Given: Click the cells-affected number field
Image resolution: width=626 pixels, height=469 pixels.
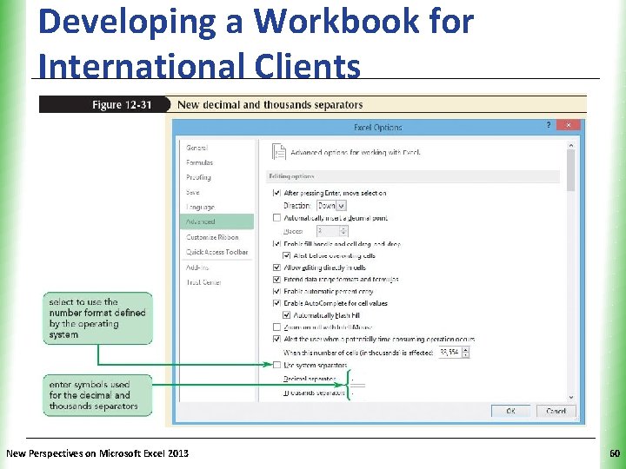Looking at the screenshot, I should click(x=450, y=353).
